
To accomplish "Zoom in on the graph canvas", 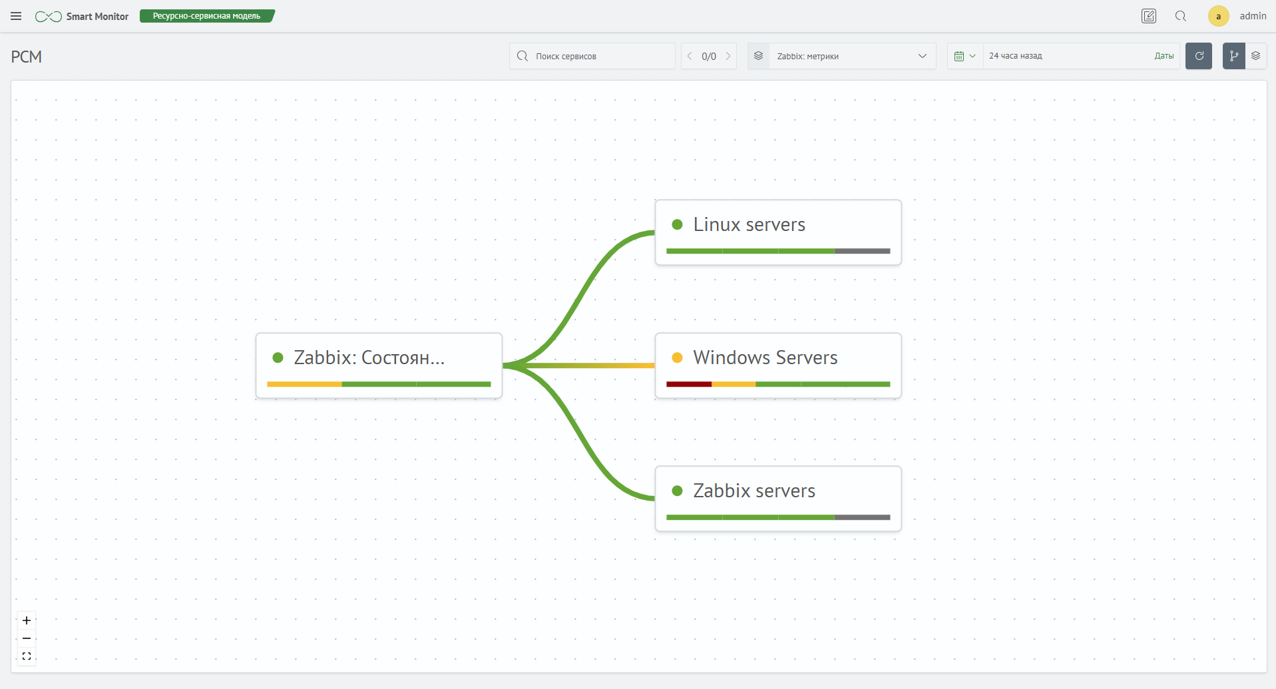I will 27,620.
